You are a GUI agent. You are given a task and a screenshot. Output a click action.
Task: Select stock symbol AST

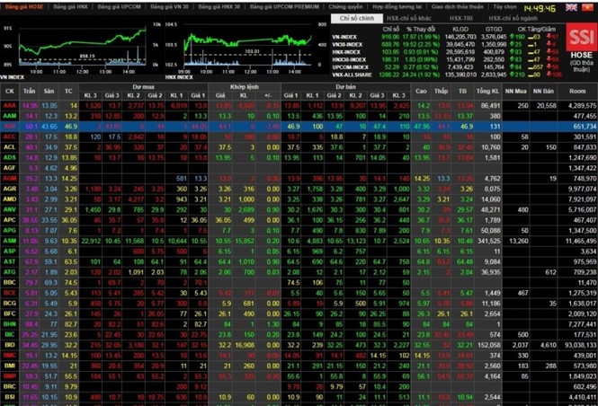(x=10, y=261)
